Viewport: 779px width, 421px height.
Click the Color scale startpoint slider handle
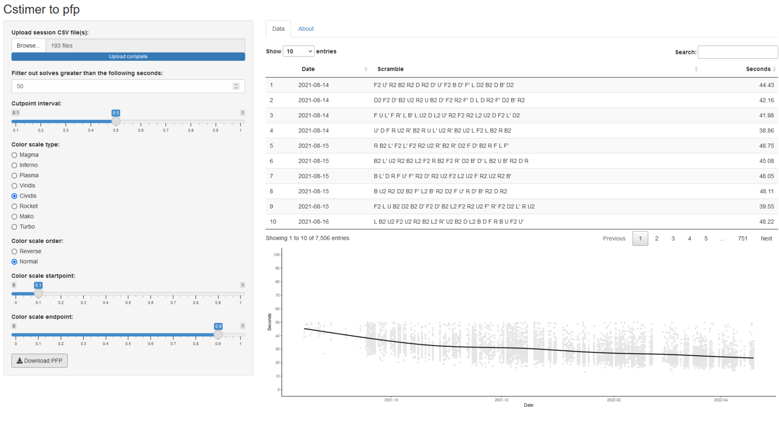38,294
